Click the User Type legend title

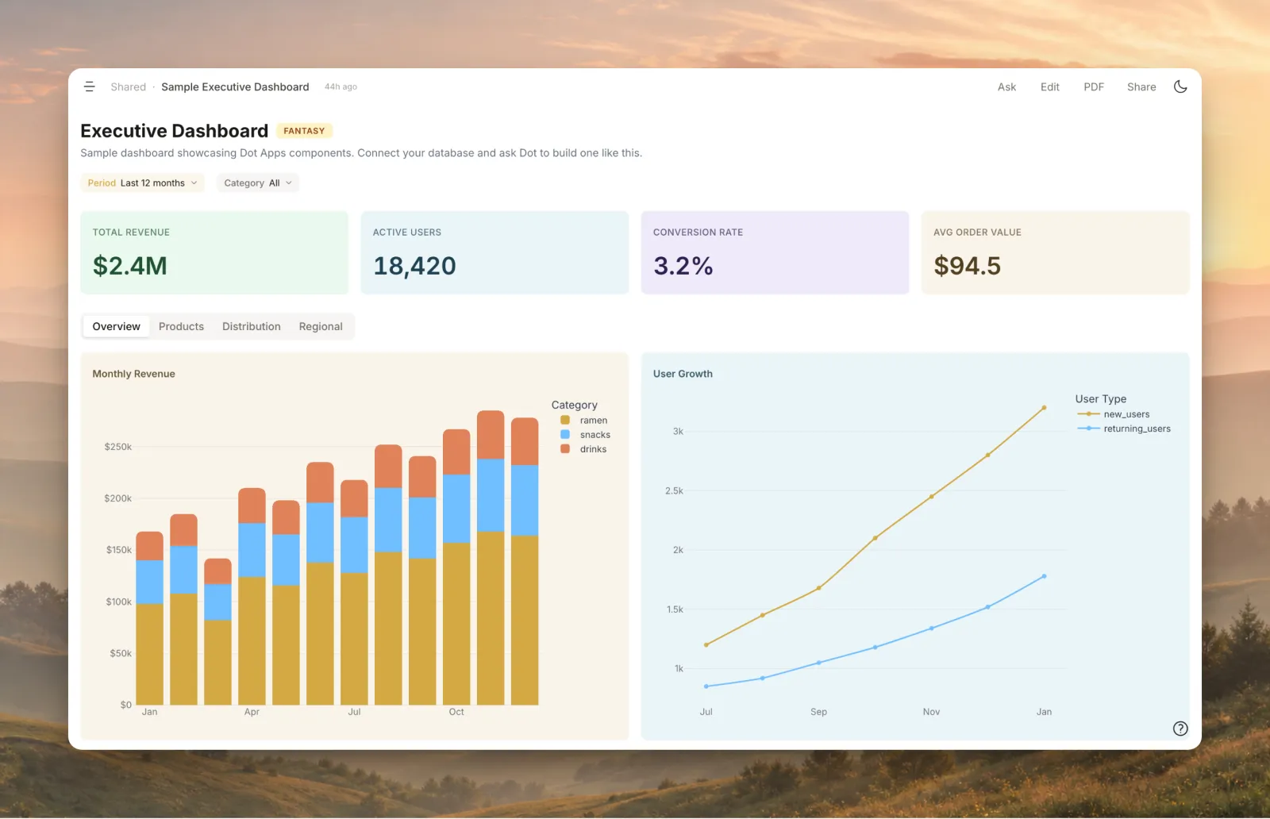pos(1101,399)
